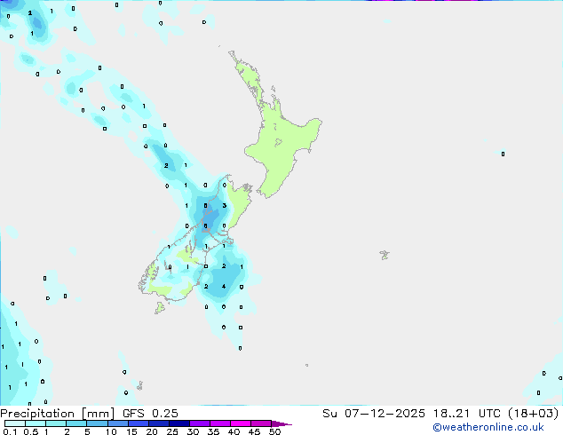
Task: Select the GFS 0.25 model label
Action: tap(157, 414)
